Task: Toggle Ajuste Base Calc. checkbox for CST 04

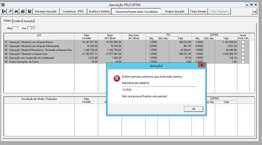Action: point(243,50)
